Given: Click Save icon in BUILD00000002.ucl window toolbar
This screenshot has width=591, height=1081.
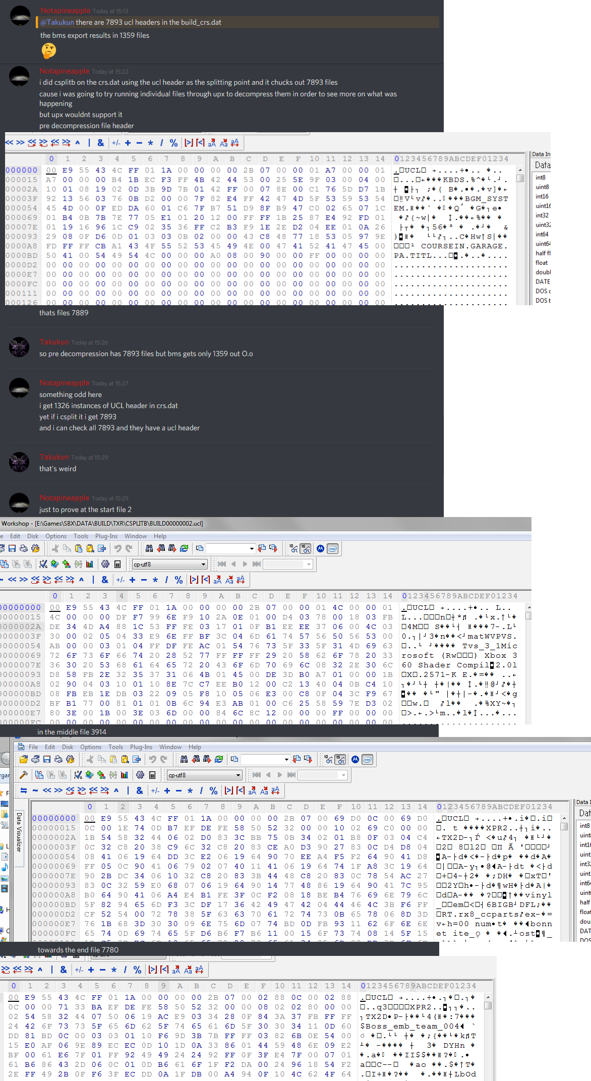Looking at the screenshot, I should (12, 548).
